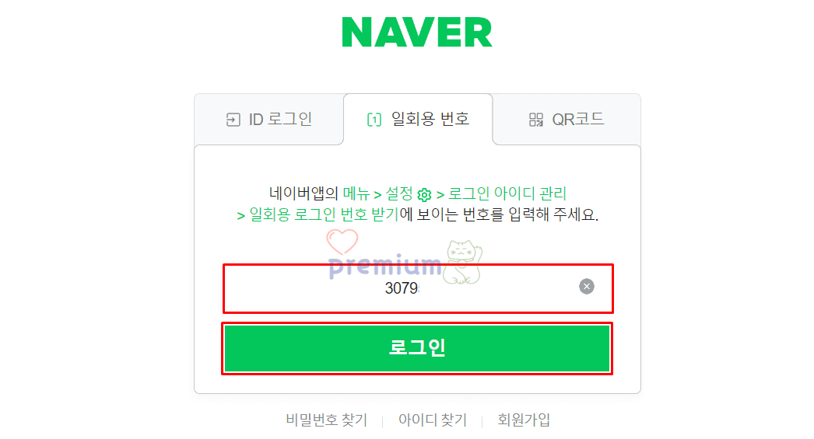The image size is (814, 439).
Task: Focus the one-time number input showing 3079
Action: [x=418, y=288]
